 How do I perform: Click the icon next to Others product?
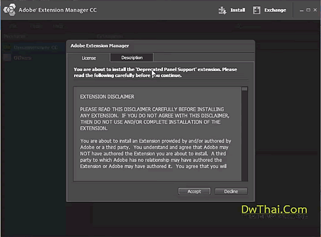[7, 58]
